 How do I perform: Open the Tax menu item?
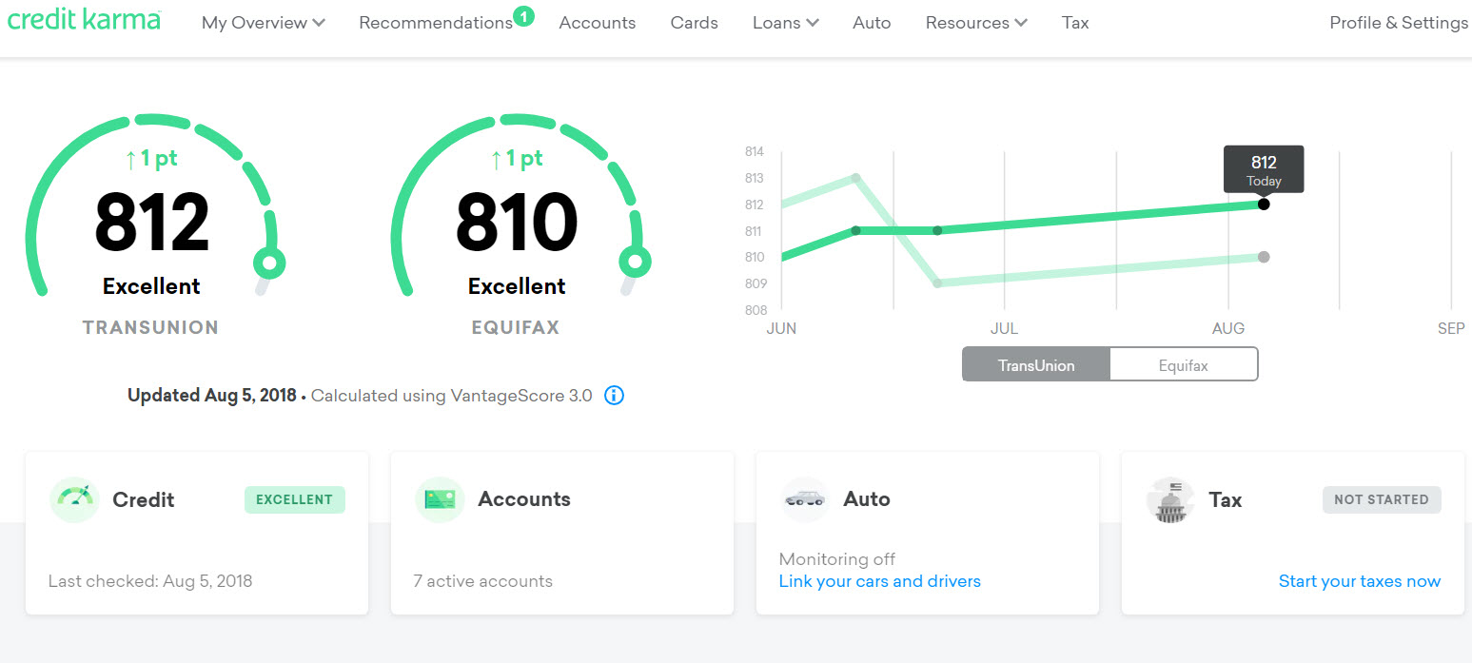1075,23
